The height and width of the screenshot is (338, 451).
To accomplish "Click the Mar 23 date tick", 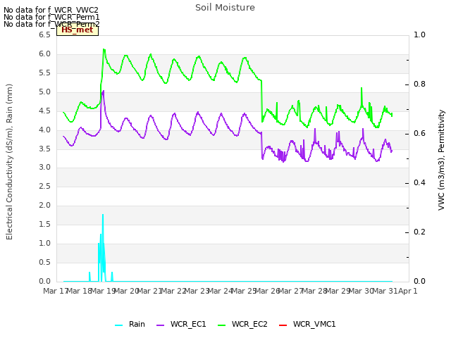I will tap(197, 291).
